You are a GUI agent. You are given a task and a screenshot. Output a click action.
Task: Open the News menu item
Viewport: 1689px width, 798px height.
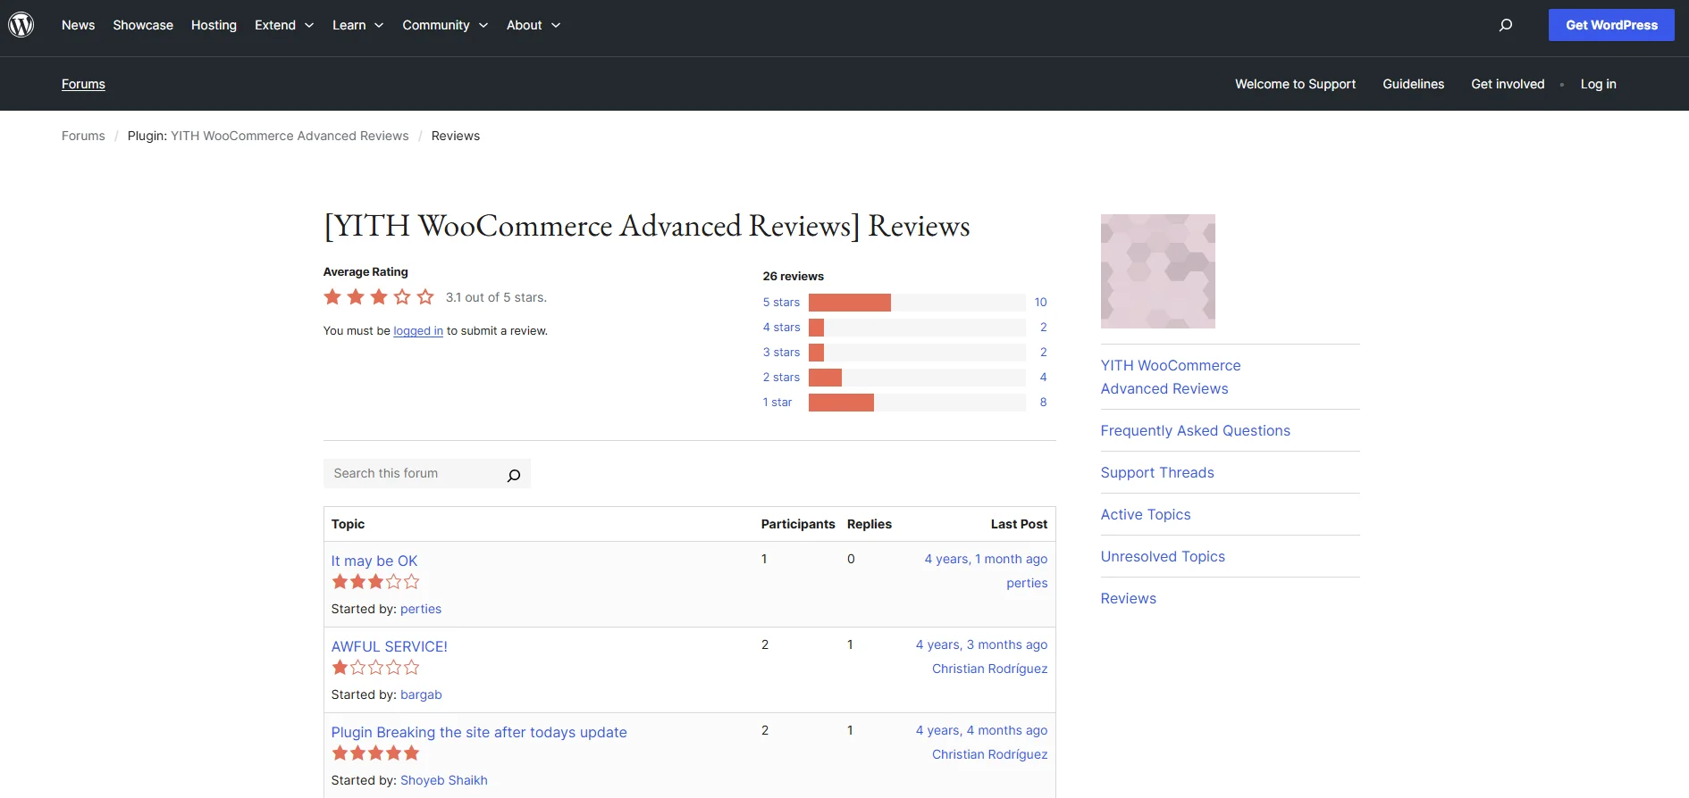[x=78, y=25]
